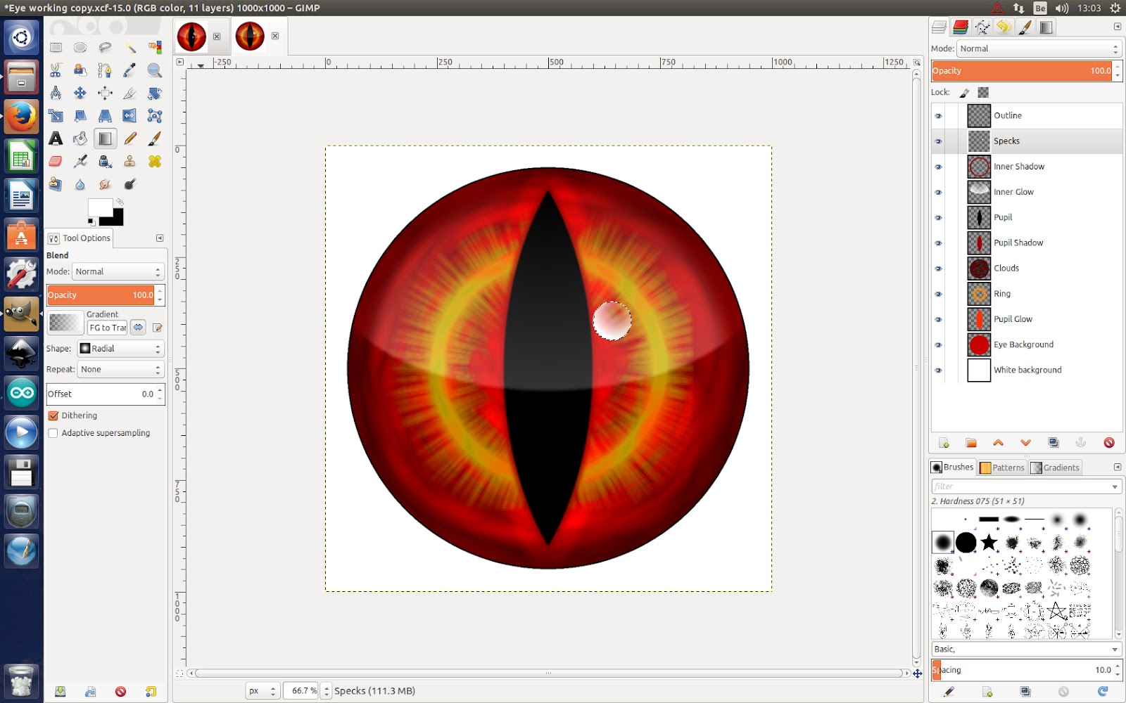The height and width of the screenshot is (703, 1126).
Task: Open the Color Picker tool
Action: [128, 70]
